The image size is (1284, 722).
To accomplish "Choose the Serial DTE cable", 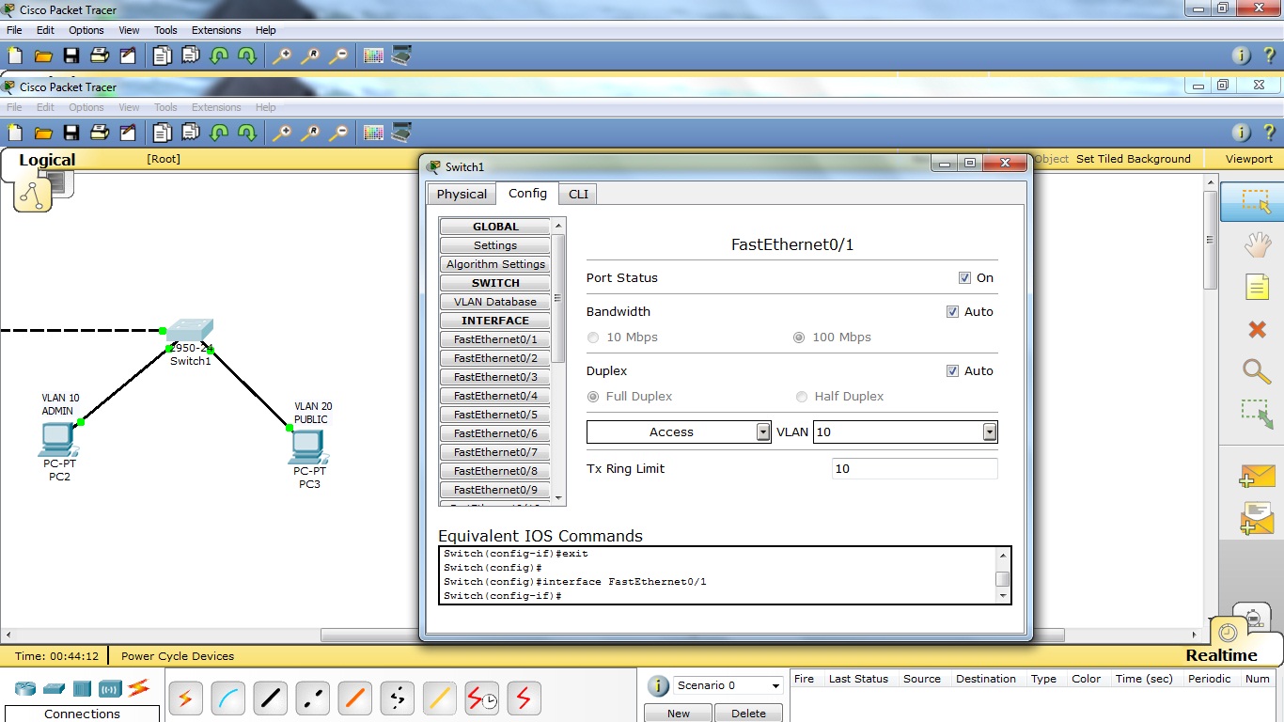I will [x=524, y=698].
